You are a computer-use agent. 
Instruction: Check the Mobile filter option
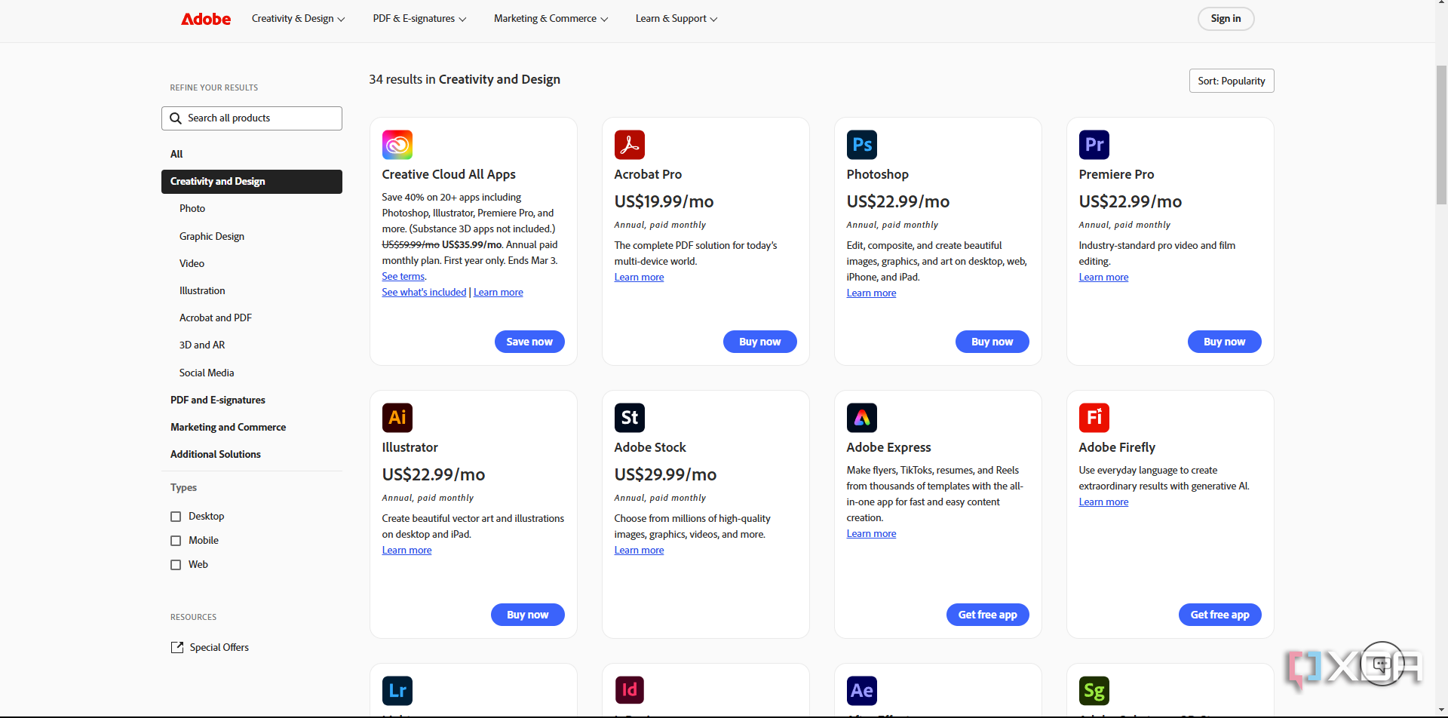pyautogui.click(x=175, y=540)
